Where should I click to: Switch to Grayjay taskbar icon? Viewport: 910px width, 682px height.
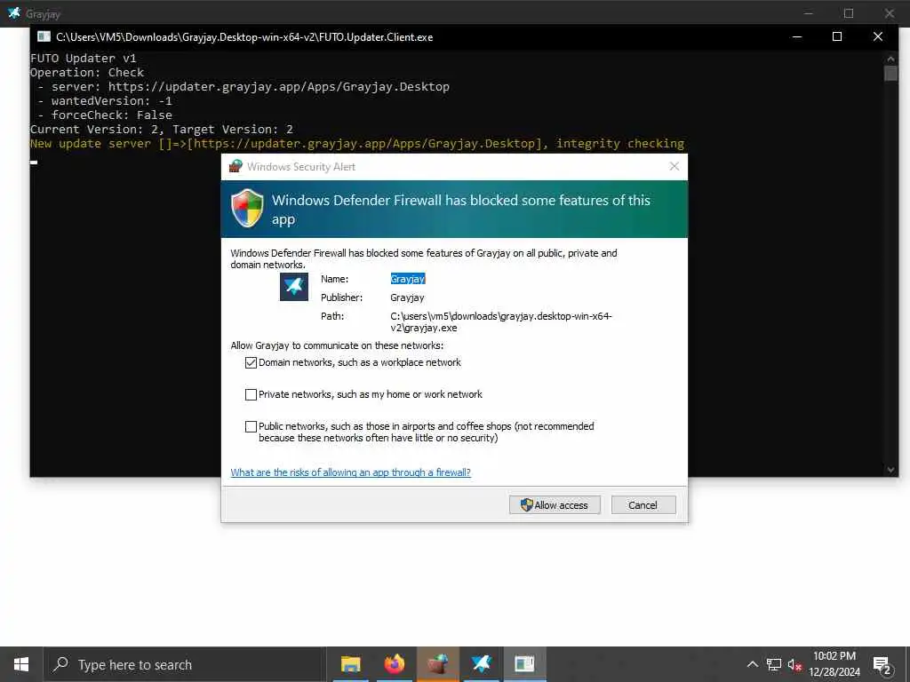(x=481, y=664)
